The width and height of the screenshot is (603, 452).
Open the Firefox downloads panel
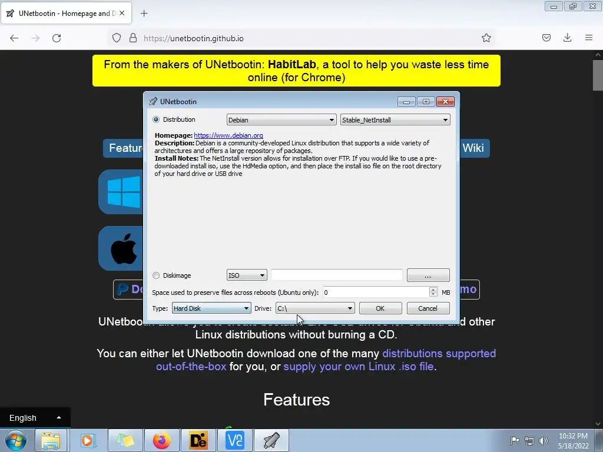click(x=567, y=38)
